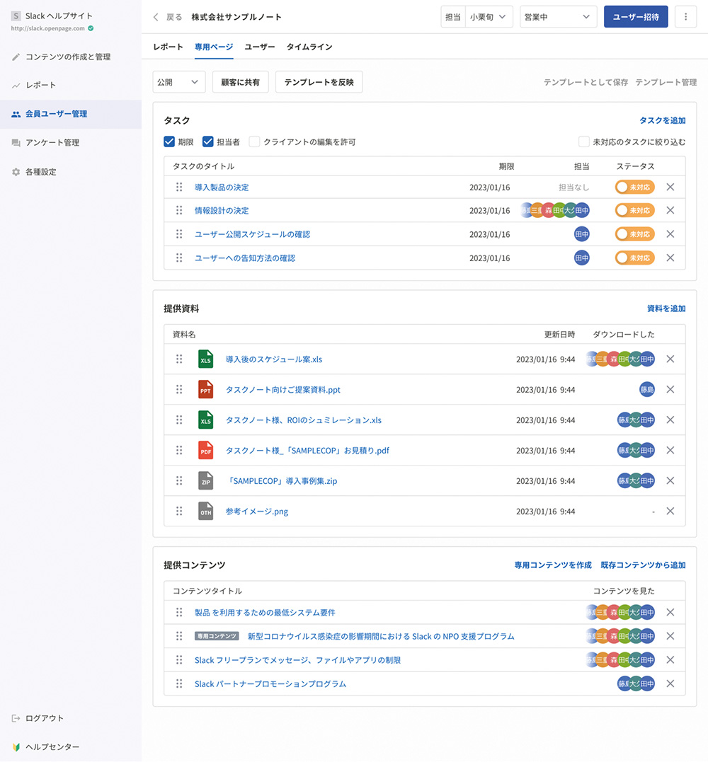Expand the 営業中 status dropdown
Screen dimensions: 708x762
click(557, 17)
